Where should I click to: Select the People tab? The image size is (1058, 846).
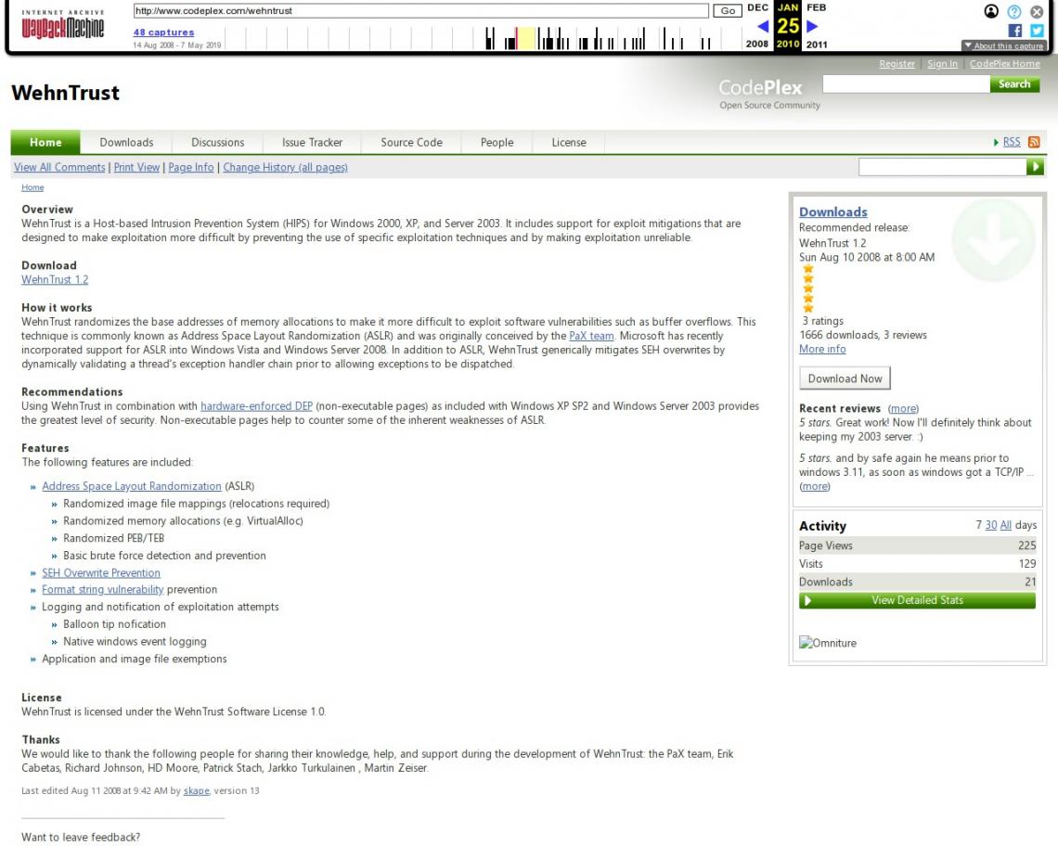[497, 142]
